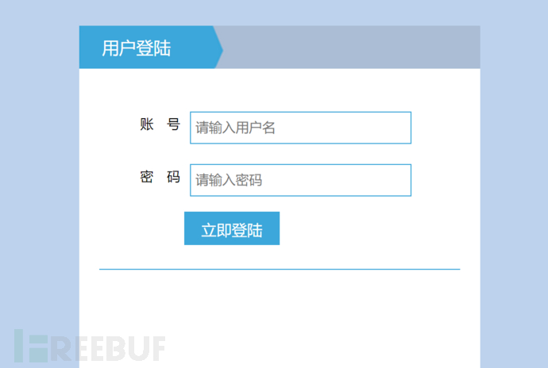Screen dimensions: 548x368
Task: Click the blue divider line under the login button
Action: (x=280, y=269)
